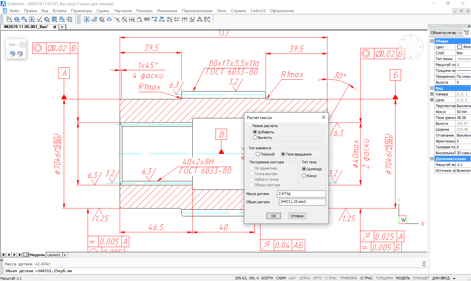Open the 'Объекты не вы' selection dropdown
This screenshot has height=281, width=471.
[446, 33]
